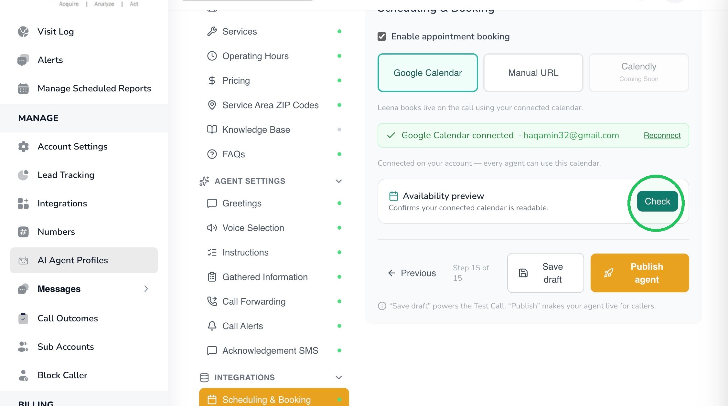
Task: Click the Call Outcomes clipboard icon
Action: pos(23,318)
